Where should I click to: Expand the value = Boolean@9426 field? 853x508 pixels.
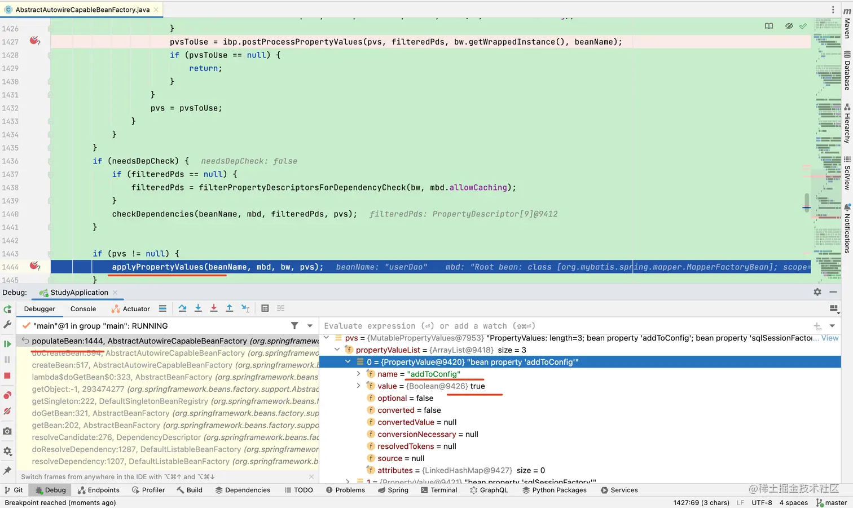coord(358,386)
